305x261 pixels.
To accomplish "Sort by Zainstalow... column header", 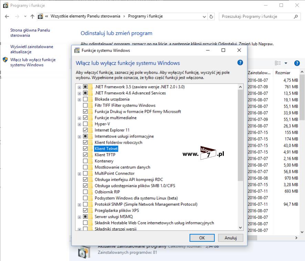I will pyautogui.click(x=259, y=73).
